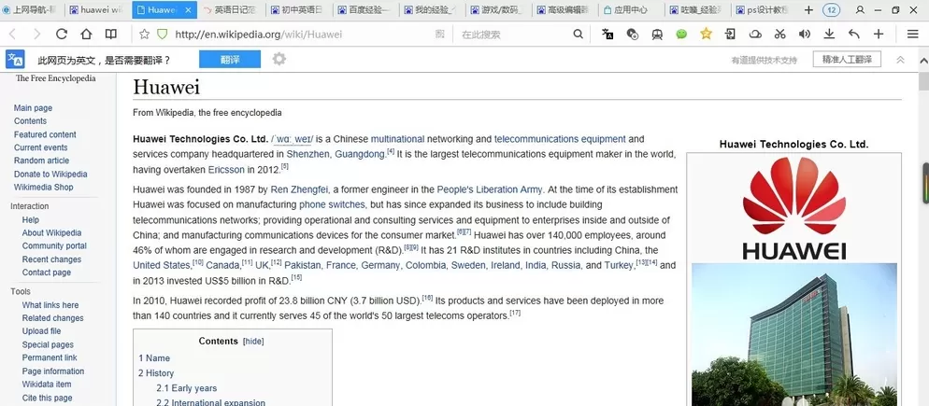Go forward to the next page

coord(36,35)
